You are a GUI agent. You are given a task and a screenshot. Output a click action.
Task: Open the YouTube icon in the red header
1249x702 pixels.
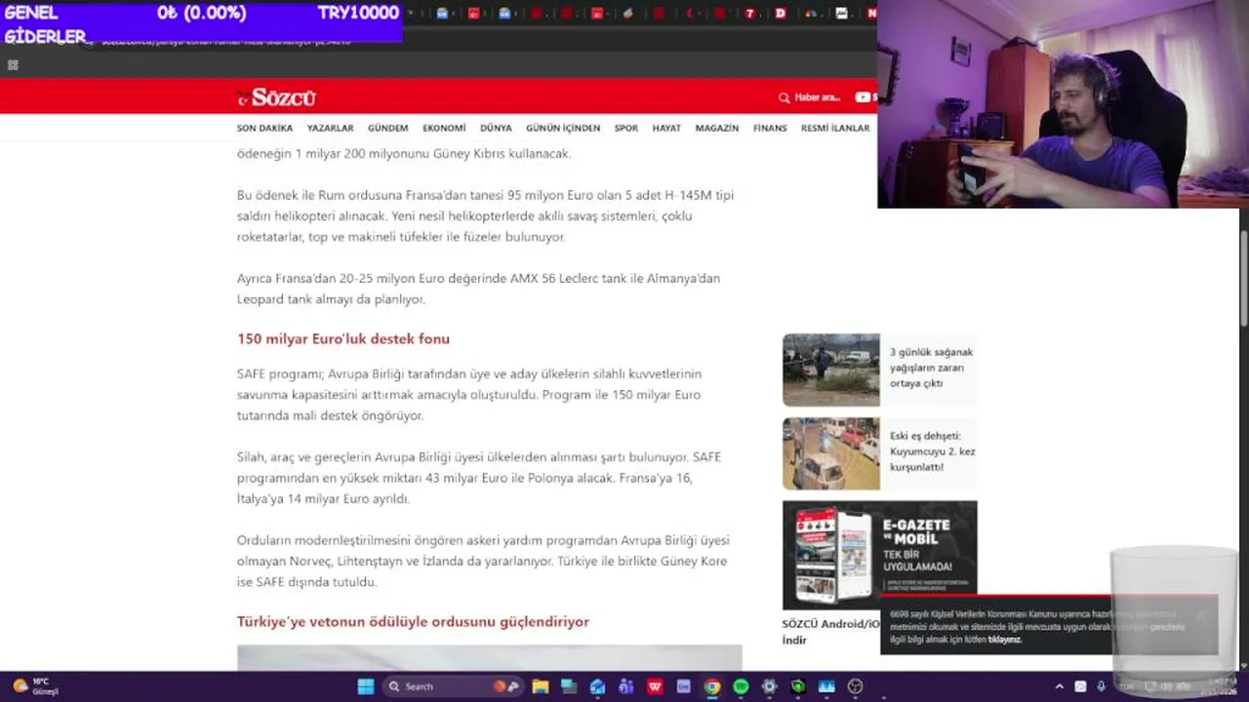coord(863,97)
